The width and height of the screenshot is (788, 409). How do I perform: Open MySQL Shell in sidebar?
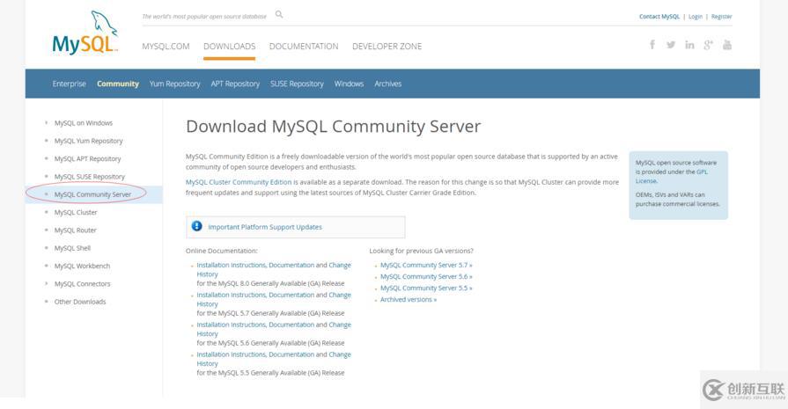pos(72,248)
